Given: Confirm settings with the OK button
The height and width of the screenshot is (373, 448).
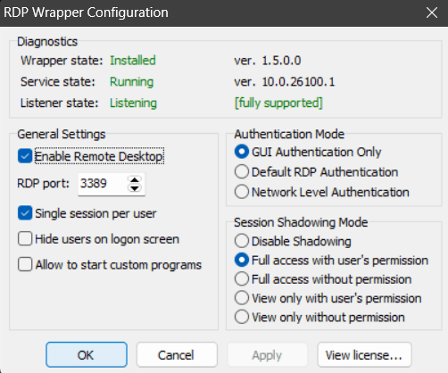Looking at the screenshot, I should 87,355.
